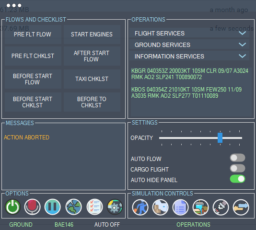Click the swap arrows simulation icon
The width and height of the screenshot is (256, 230).
tap(241, 207)
